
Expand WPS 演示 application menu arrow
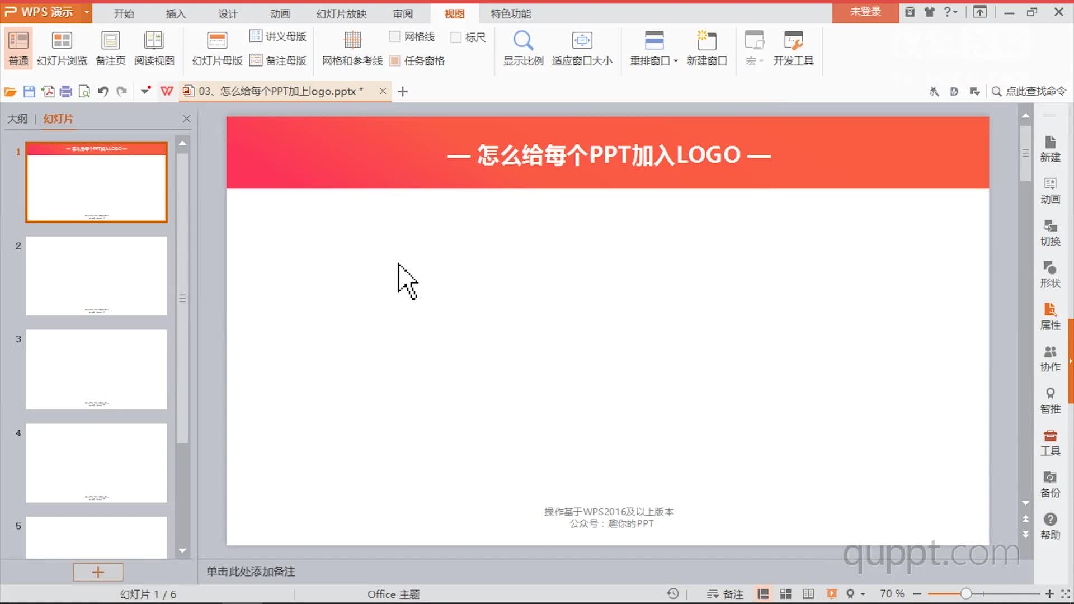coord(87,12)
